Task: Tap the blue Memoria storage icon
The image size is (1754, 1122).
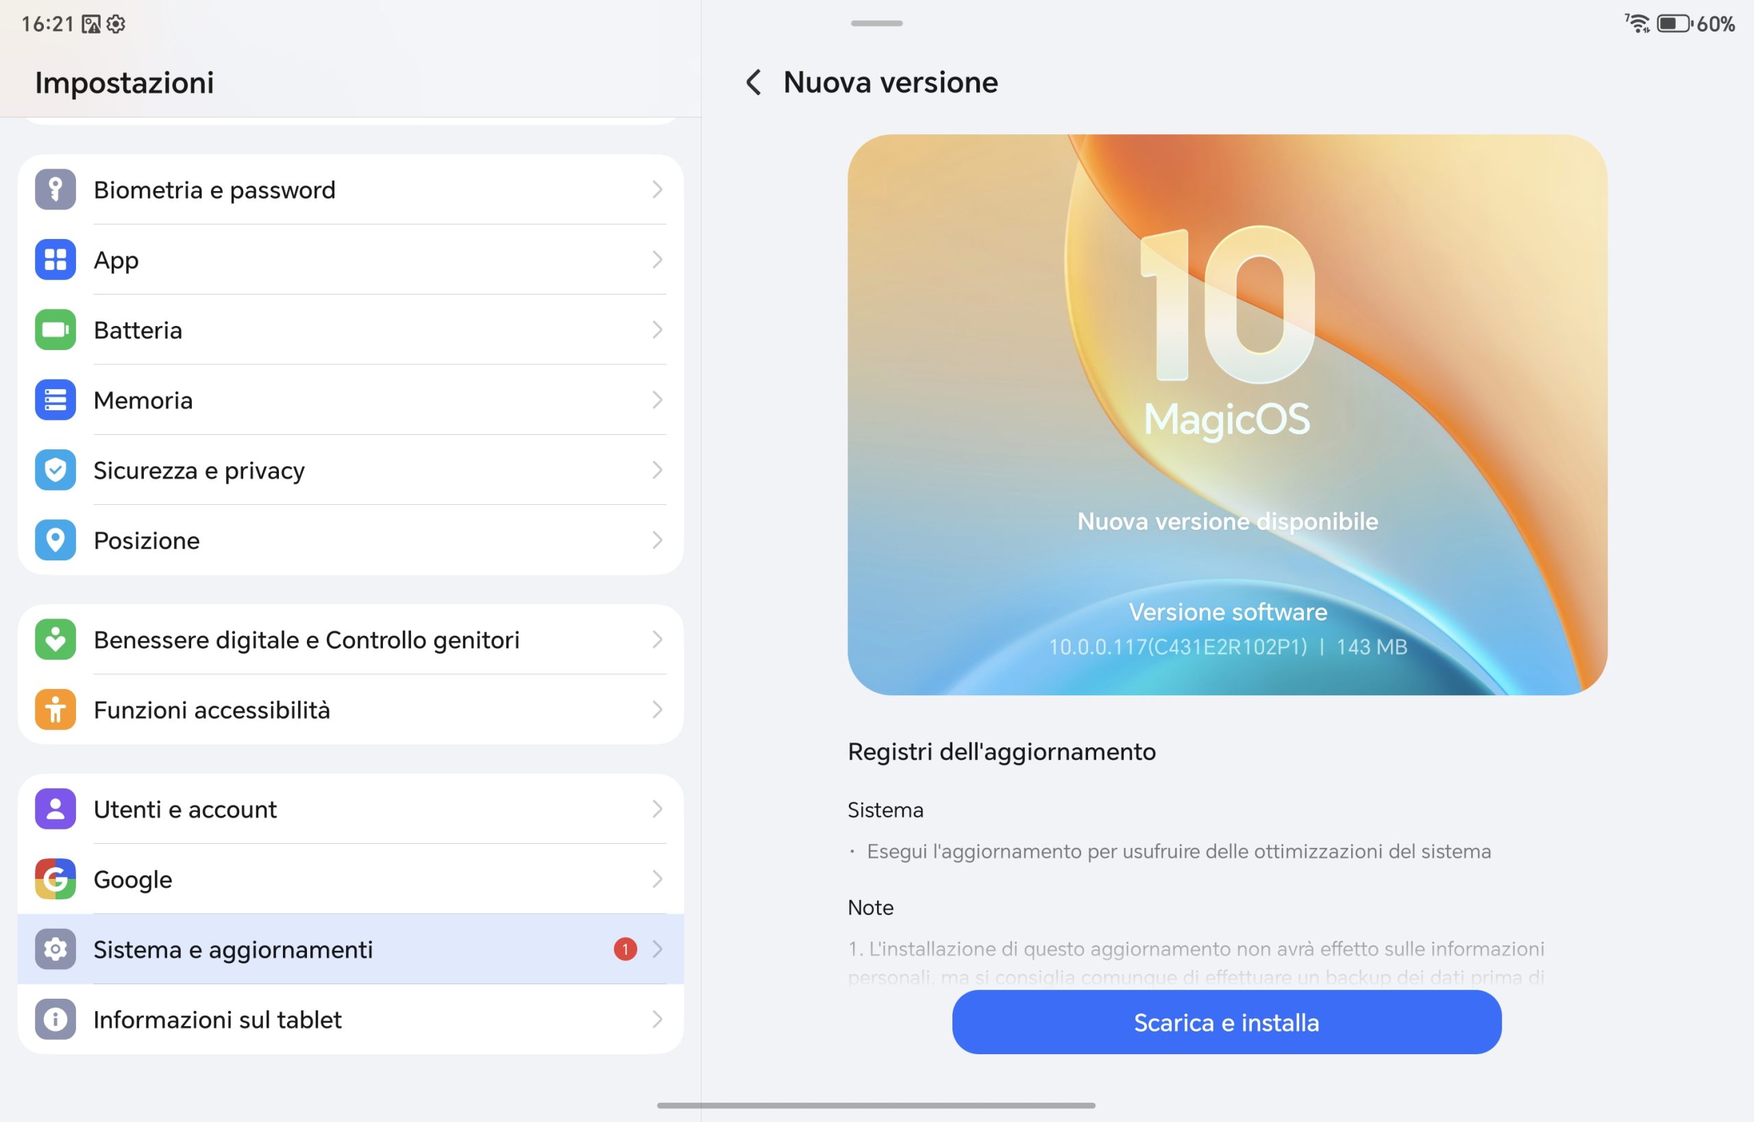Action: 55,400
